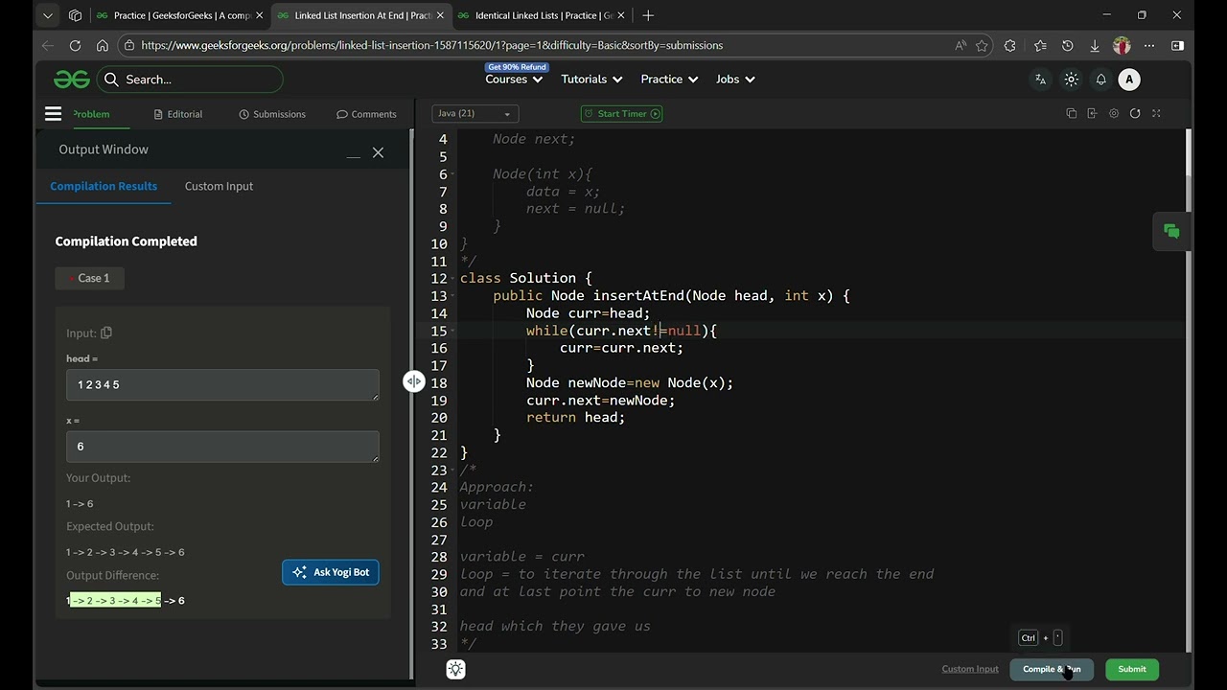Reset code with the refresh icon
The width and height of the screenshot is (1227, 690).
1135,113
